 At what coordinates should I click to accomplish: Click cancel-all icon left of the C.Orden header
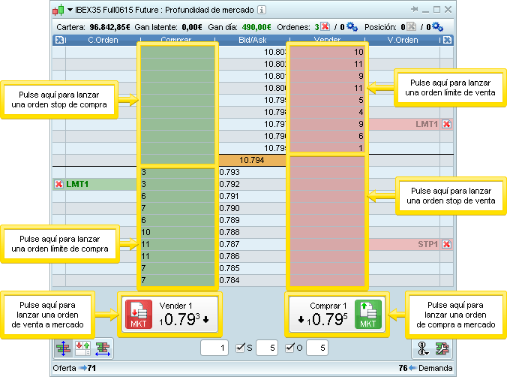[x=59, y=40]
